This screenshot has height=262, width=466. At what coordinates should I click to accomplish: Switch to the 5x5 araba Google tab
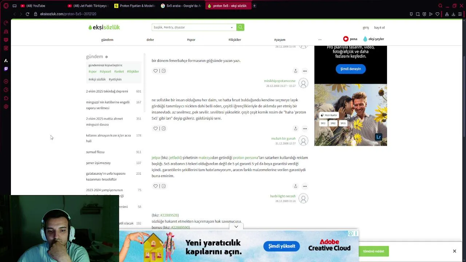(x=181, y=6)
